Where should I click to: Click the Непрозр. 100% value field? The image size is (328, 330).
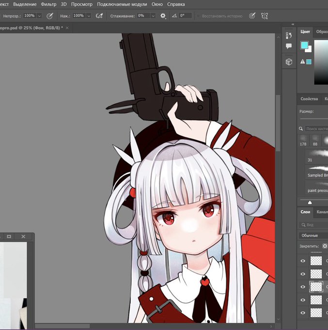[x=30, y=16]
